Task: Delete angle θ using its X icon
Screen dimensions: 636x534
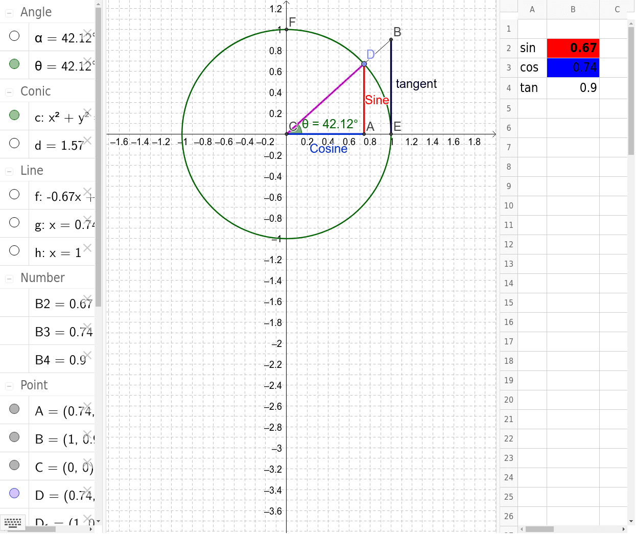Action: click(x=87, y=60)
